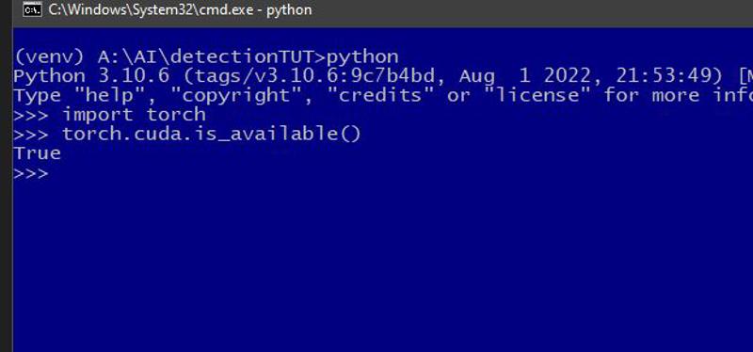Viewport: 753px width, 352px height.
Task: Click the True output line
Action: pos(38,153)
